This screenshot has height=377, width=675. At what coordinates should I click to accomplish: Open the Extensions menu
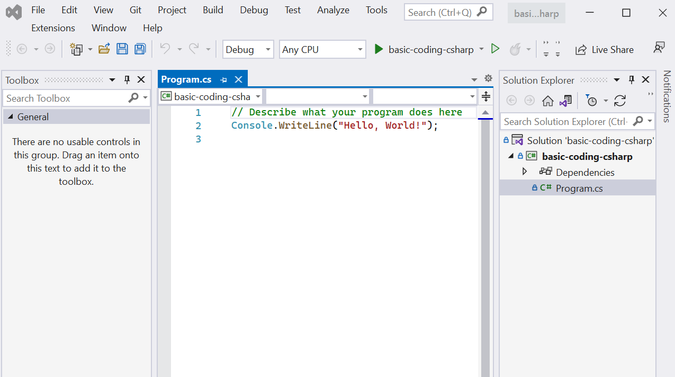(x=53, y=28)
